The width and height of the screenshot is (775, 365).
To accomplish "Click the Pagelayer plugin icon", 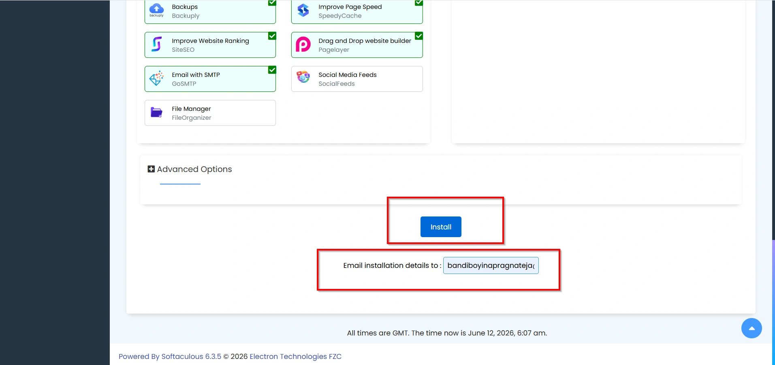I will coord(303,45).
